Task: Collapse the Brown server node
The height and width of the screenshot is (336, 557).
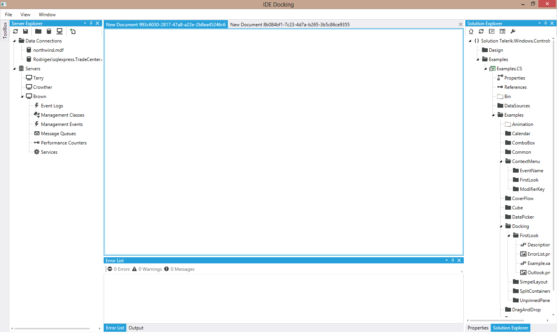Action: pyautogui.click(x=22, y=96)
